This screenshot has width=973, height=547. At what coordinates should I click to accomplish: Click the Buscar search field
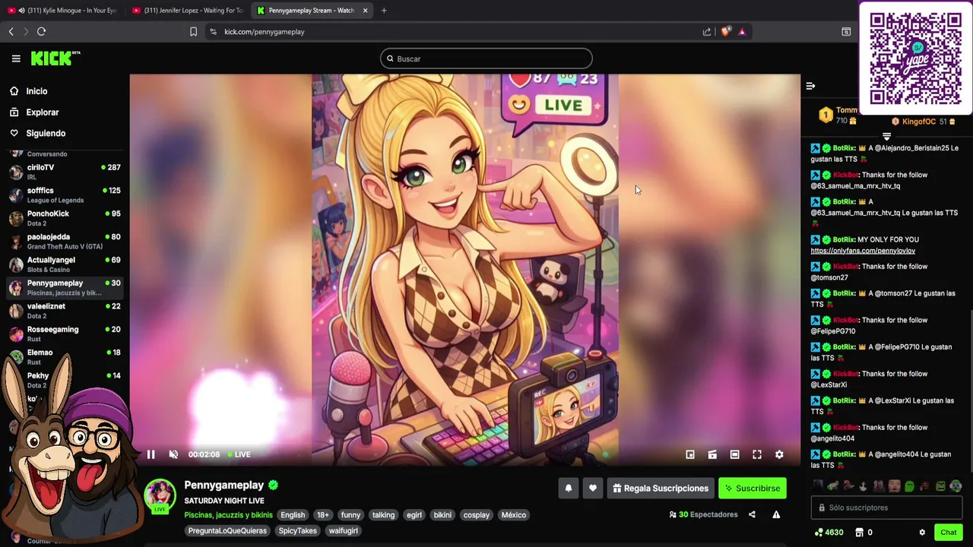point(486,58)
